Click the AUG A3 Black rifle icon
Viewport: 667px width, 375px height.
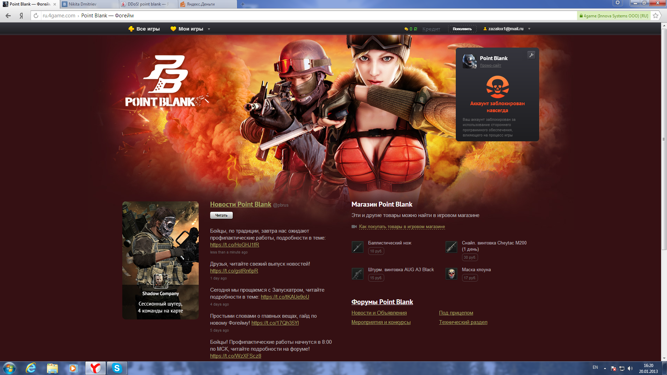(357, 274)
